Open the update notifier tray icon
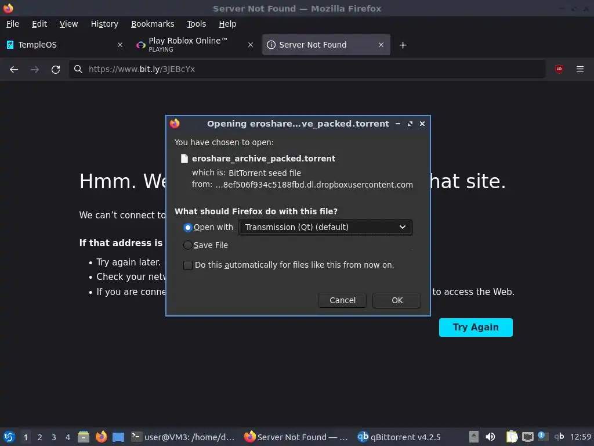The width and height of the screenshot is (594, 446). [x=543, y=436]
